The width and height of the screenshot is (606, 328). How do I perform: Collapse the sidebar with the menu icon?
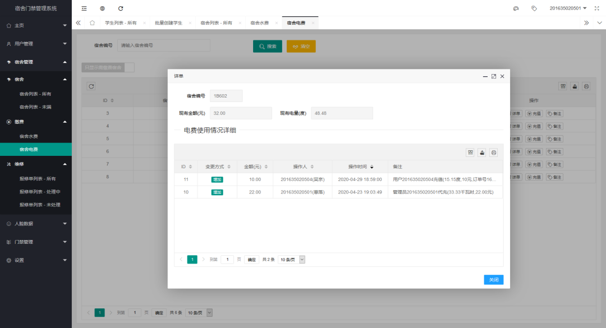pyautogui.click(x=84, y=8)
